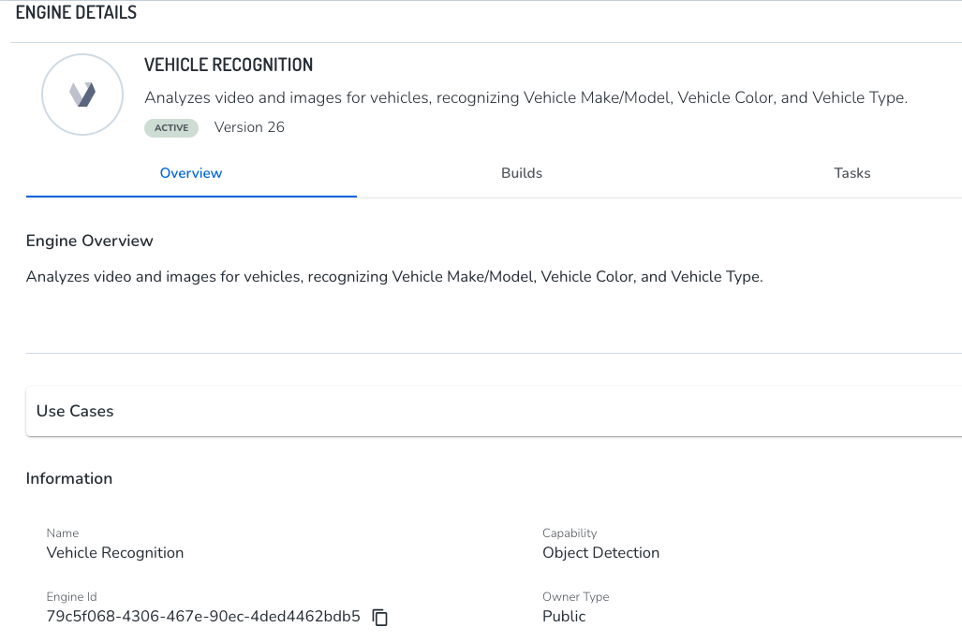962x642 pixels.
Task: Click the Vehicle Recognition engine logo
Action: (82, 95)
